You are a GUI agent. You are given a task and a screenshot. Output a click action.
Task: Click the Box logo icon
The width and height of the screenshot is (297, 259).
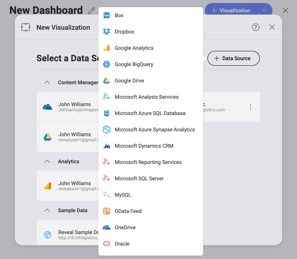pyautogui.click(x=107, y=15)
